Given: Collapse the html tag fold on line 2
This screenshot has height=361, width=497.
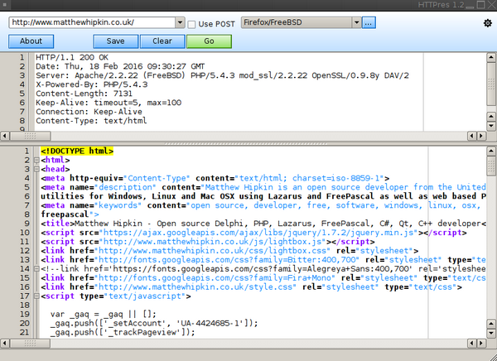Looking at the screenshot, I should (36, 160).
